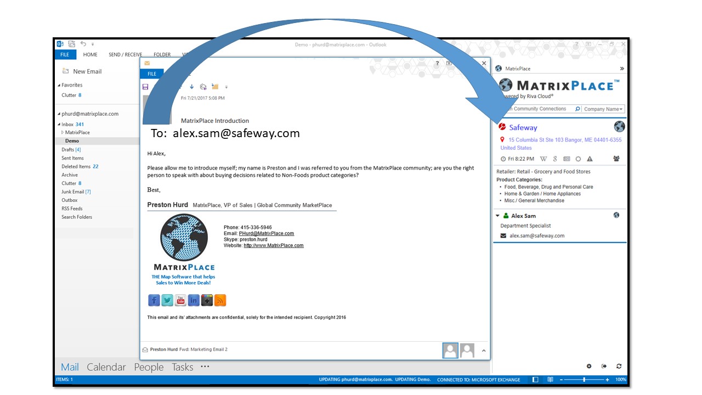Switch to Tasks in navigation bar
The width and height of the screenshot is (702, 395).
[182, 367]
